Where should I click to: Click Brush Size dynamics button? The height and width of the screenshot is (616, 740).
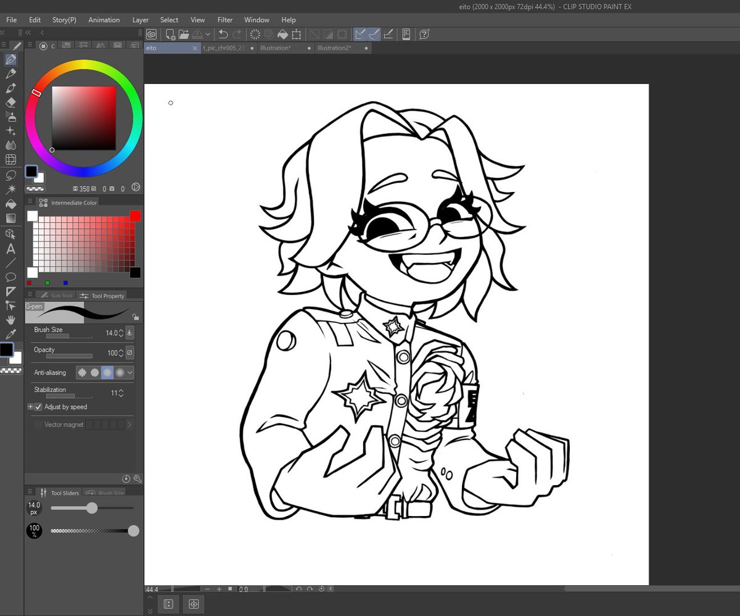click(x=129, y=333)
